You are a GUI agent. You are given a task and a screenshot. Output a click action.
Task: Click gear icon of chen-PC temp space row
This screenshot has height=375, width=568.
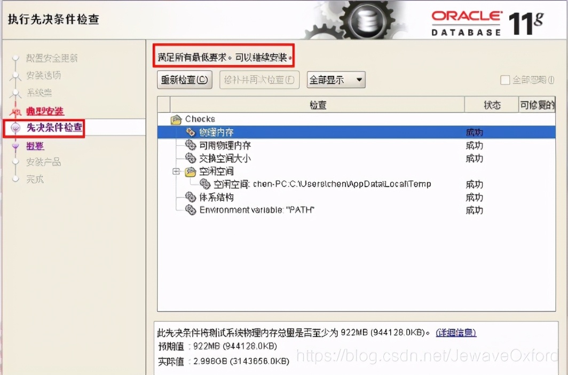205,184
